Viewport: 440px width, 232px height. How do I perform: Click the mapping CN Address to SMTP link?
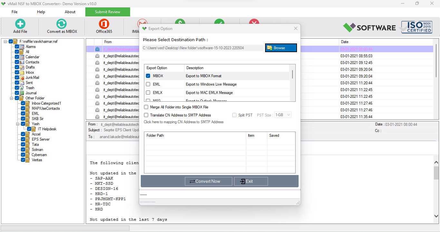tap(184, 122)
